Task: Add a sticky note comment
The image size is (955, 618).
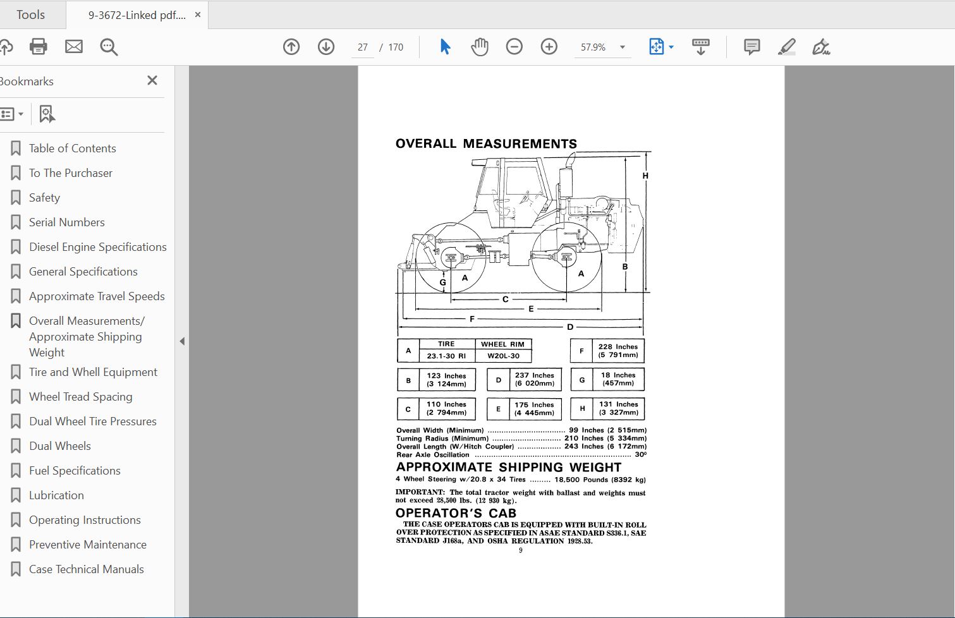Action: click(x=751, y=46)
